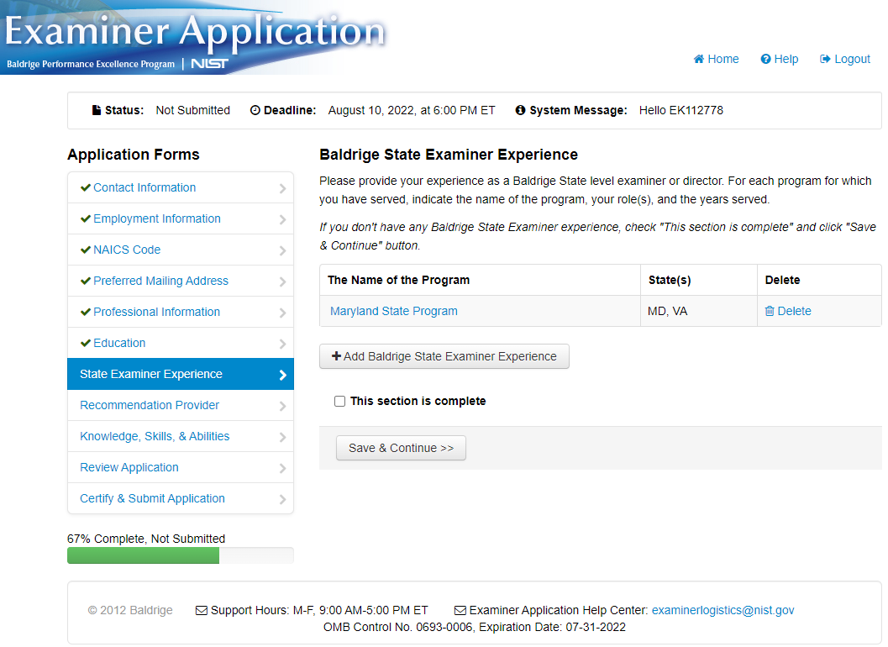The width and height of the screenshot is (888, 647).
Task: Select State Examiner Experience form
Action: tap(180, 374)
